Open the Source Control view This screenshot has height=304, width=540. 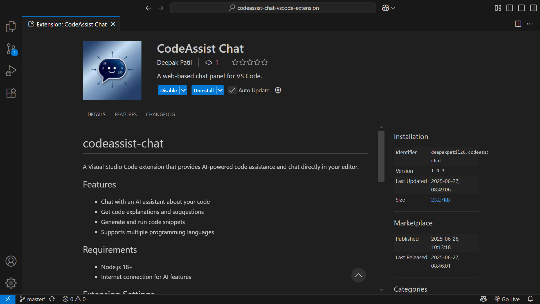coord(11,49)
